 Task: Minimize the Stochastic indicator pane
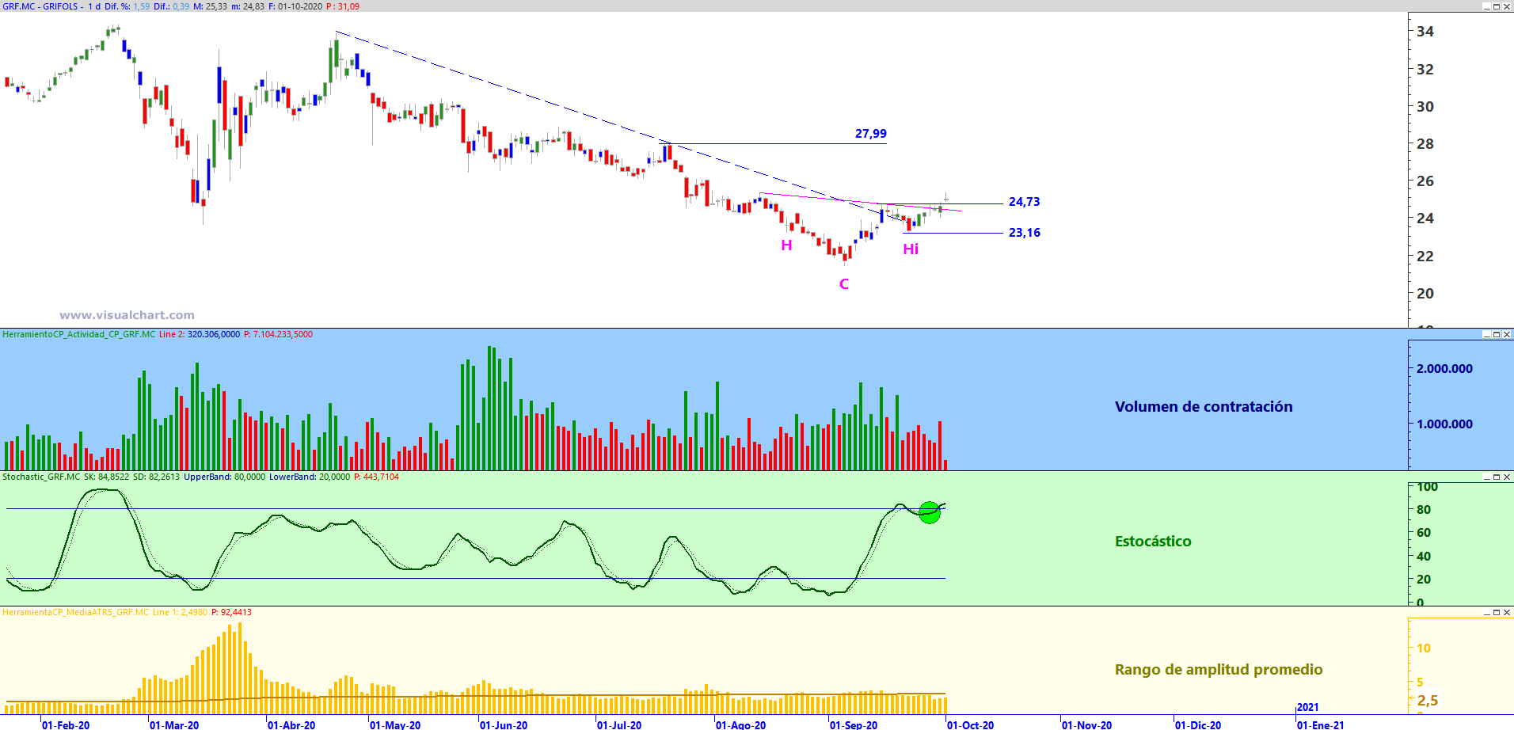pyautogui.click(x=1487, y=477)
